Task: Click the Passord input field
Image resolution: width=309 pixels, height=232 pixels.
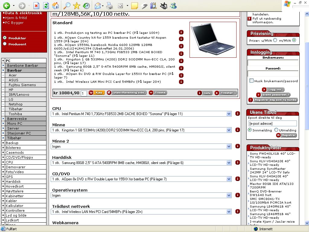Action: click(273, 74)
